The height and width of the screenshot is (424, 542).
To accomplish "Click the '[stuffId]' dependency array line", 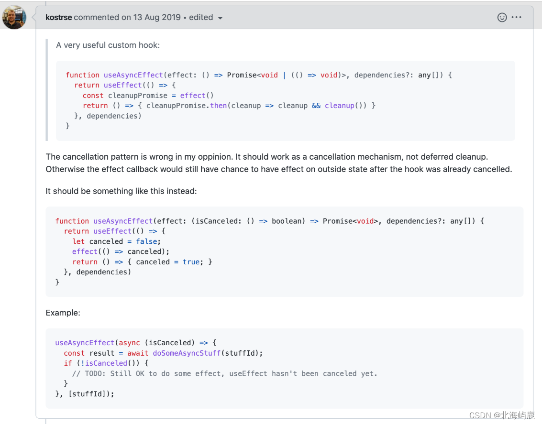I will (x=85, y=394).
